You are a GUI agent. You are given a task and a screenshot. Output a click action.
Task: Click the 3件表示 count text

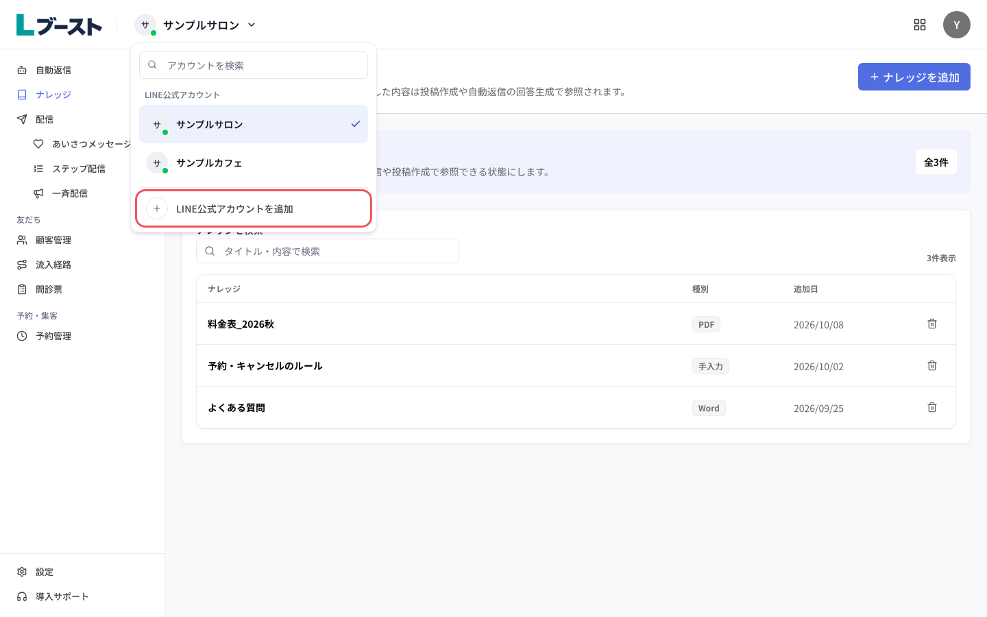pos(941,258)
